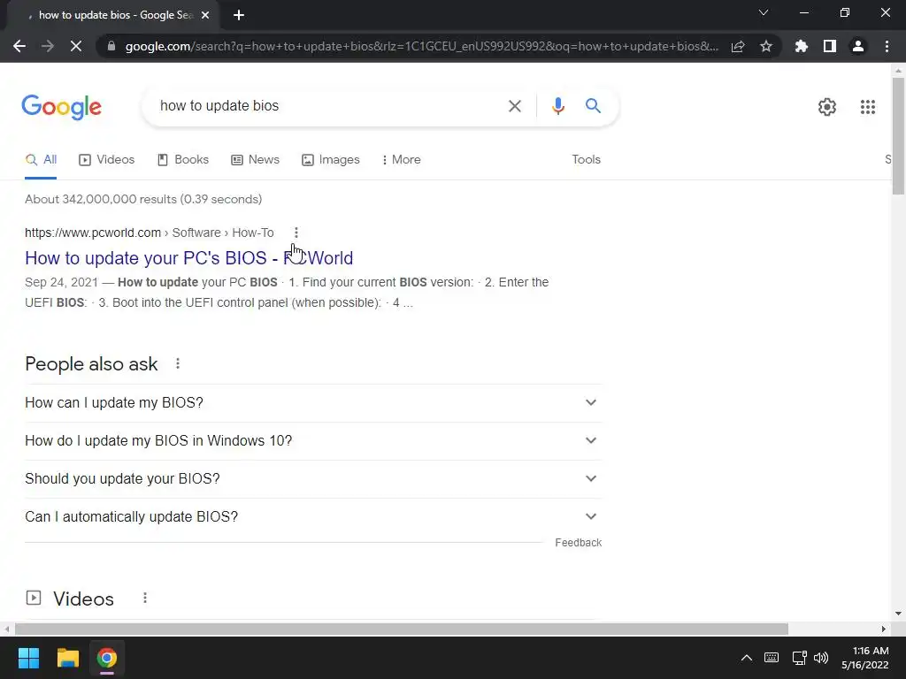Click into the search text field
The image size is (906, 679).
tap(326, 106)
